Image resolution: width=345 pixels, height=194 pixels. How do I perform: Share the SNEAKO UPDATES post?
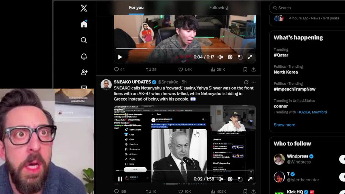click(254, 191)
